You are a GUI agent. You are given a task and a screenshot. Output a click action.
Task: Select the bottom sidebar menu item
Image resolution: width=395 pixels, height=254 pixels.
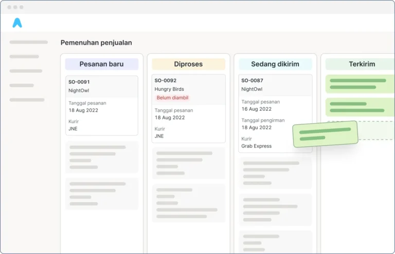click(27, 100)
